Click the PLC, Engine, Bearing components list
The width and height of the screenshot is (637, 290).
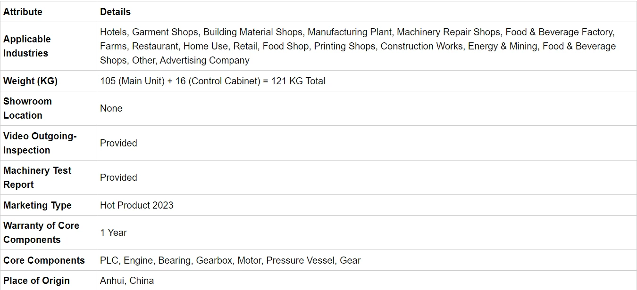coord(230,260)
